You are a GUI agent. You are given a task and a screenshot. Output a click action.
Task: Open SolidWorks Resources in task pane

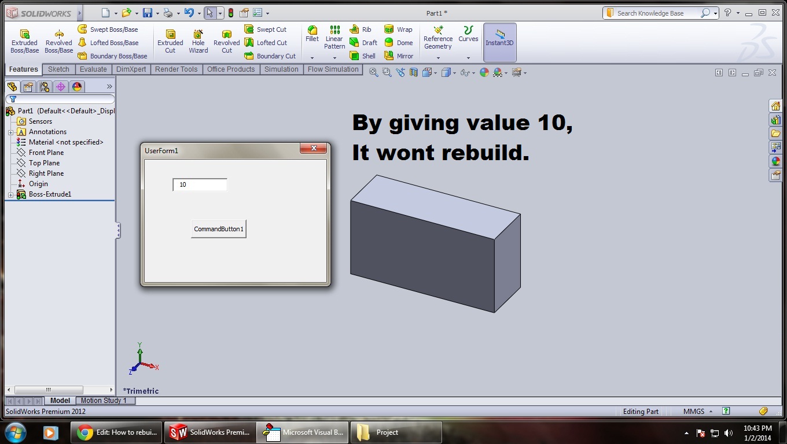tap(775, 106)
